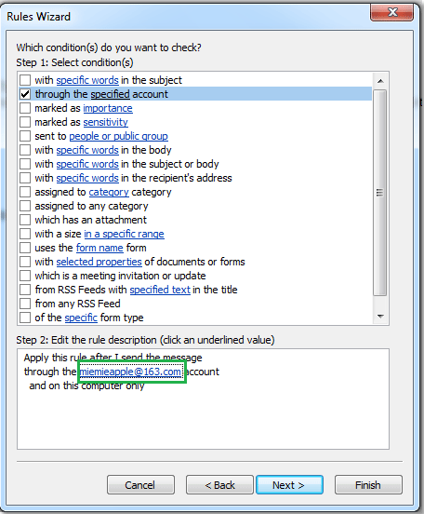Select 'from any RSS Feed' checkbox
Screen dimensions: 424x514
(x=25, y=304)
